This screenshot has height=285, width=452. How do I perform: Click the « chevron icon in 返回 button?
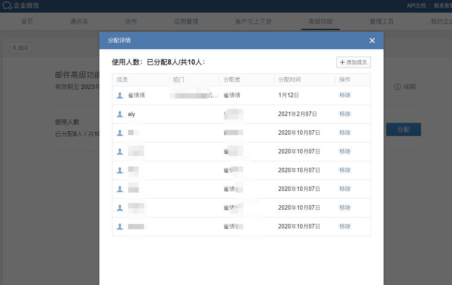point(16,48)
